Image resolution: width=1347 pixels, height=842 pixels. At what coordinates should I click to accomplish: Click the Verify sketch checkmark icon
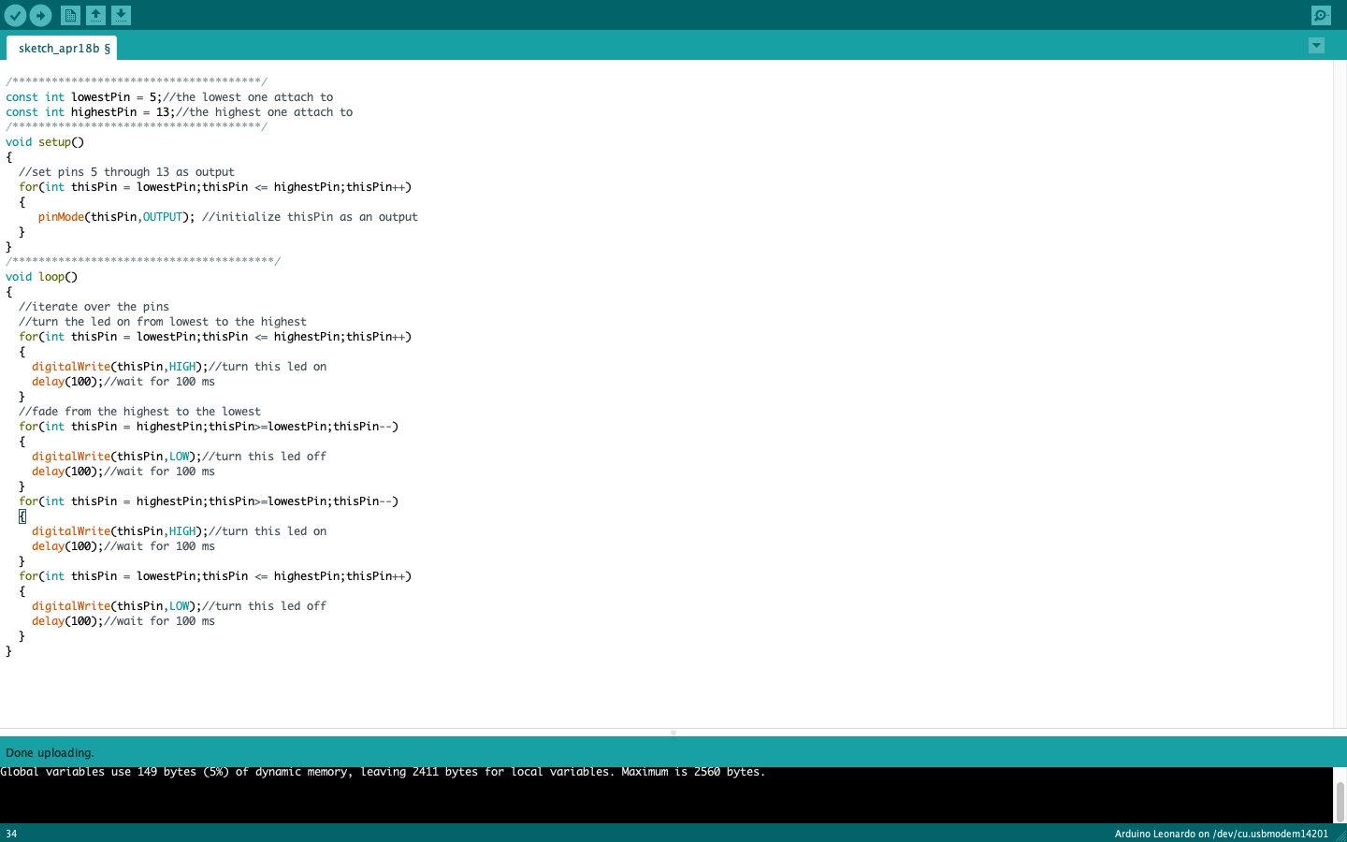tap(15, 15)
